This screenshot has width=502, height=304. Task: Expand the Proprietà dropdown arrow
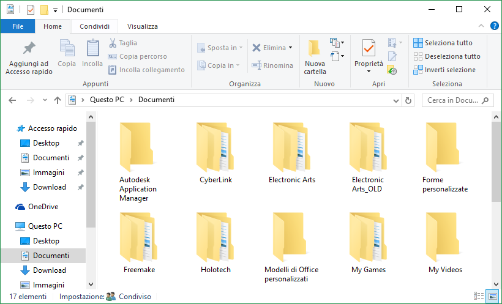point(369,72)
